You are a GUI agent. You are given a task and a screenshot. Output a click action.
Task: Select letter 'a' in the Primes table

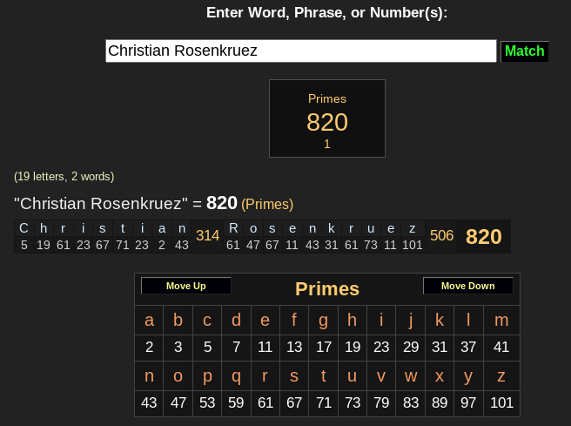[x=149, y=321]
